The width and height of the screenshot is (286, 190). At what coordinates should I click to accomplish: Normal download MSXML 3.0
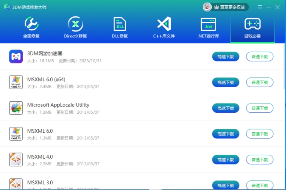coord(260,185)
